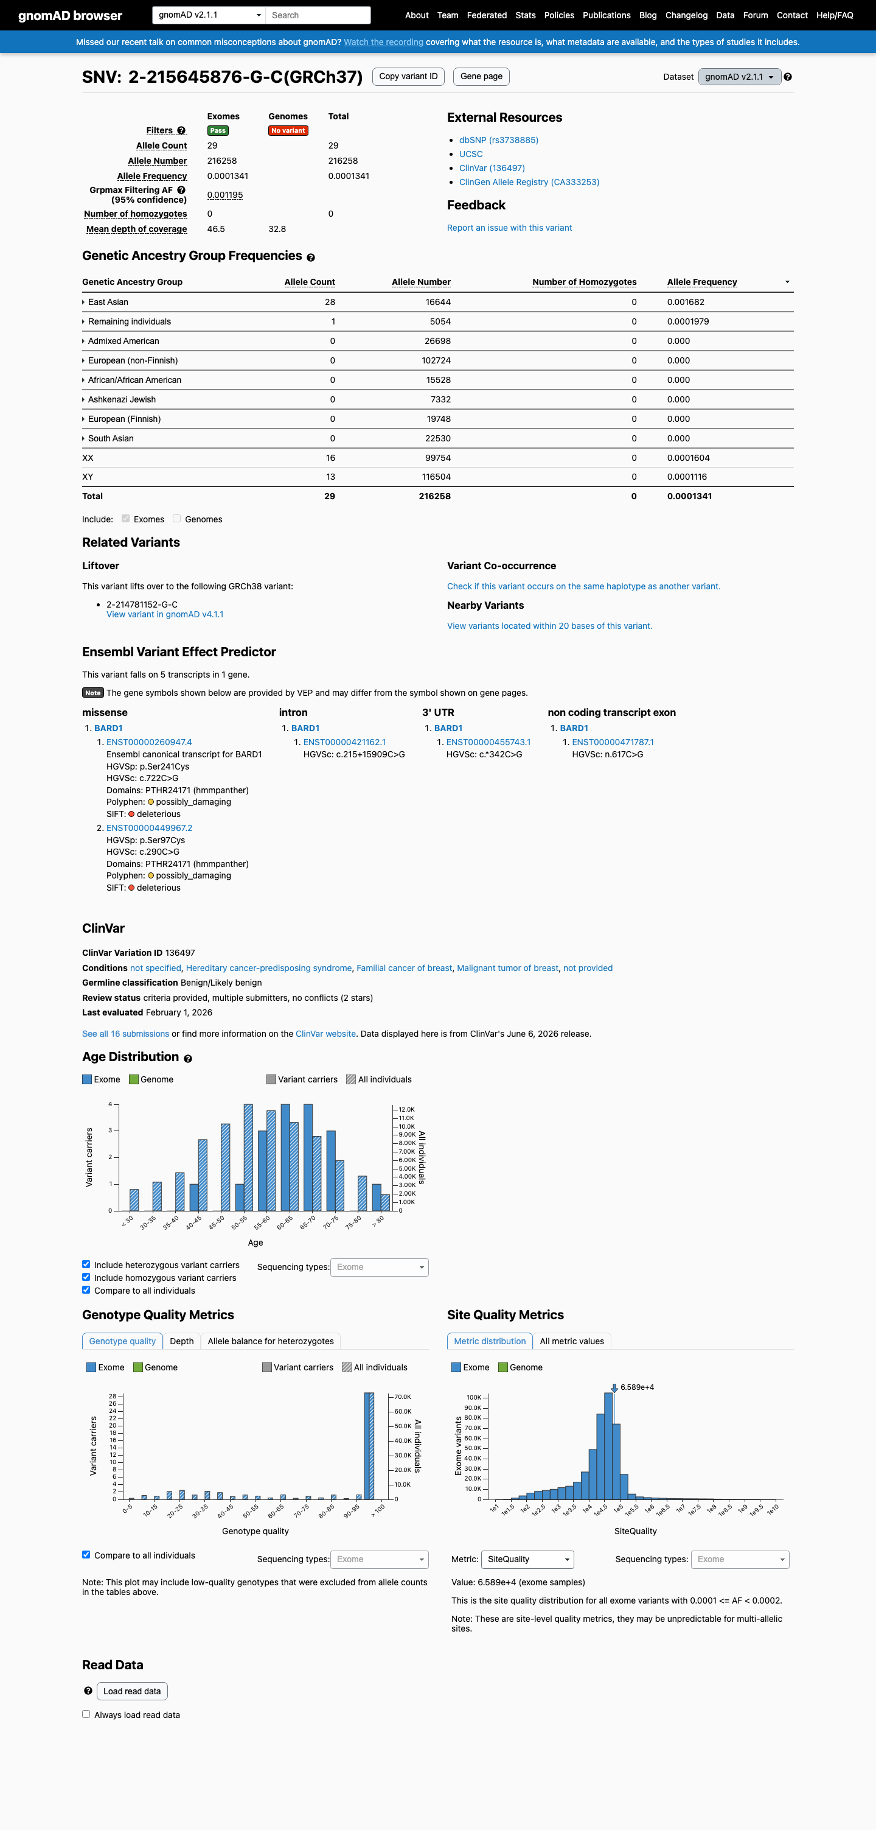Click help icon beside Load read data
Image resolution: width=876 pixels, height=1830 pixels.
tap(88, 1691)
